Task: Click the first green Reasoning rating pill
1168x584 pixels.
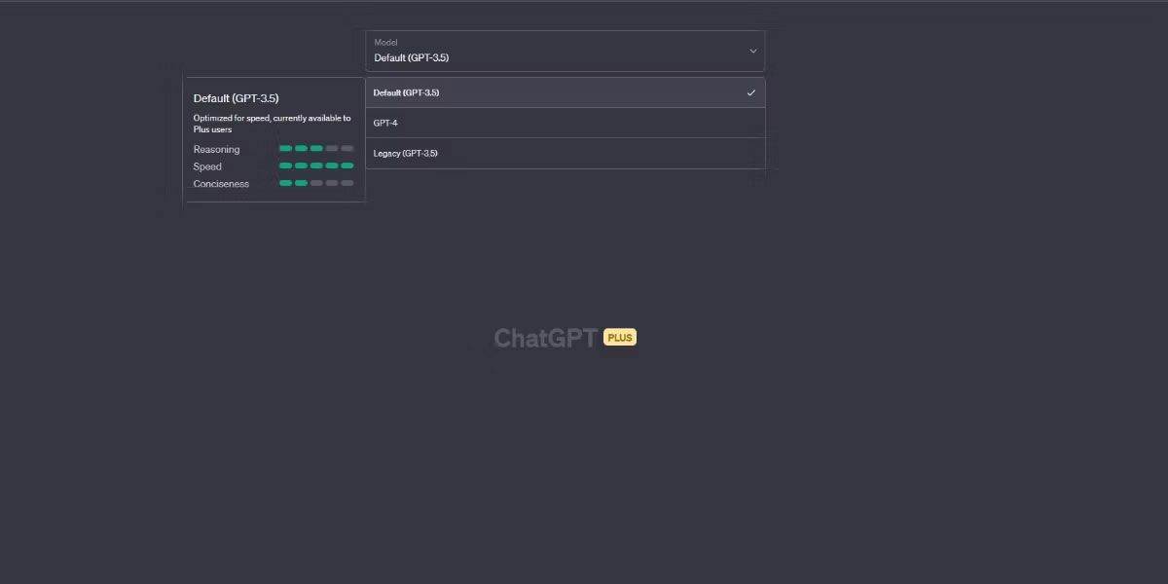Action: (285, 149)
